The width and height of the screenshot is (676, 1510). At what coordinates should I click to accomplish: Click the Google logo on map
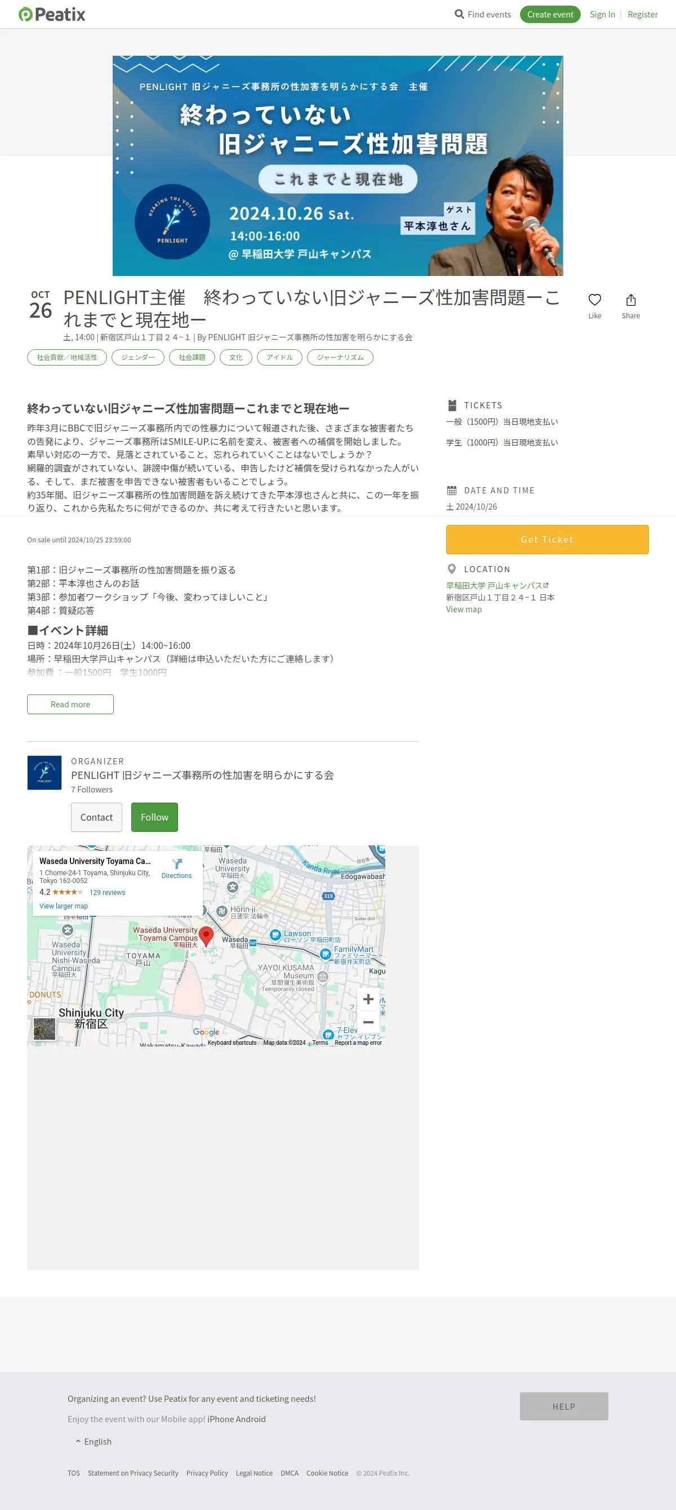click(206, 1032)
